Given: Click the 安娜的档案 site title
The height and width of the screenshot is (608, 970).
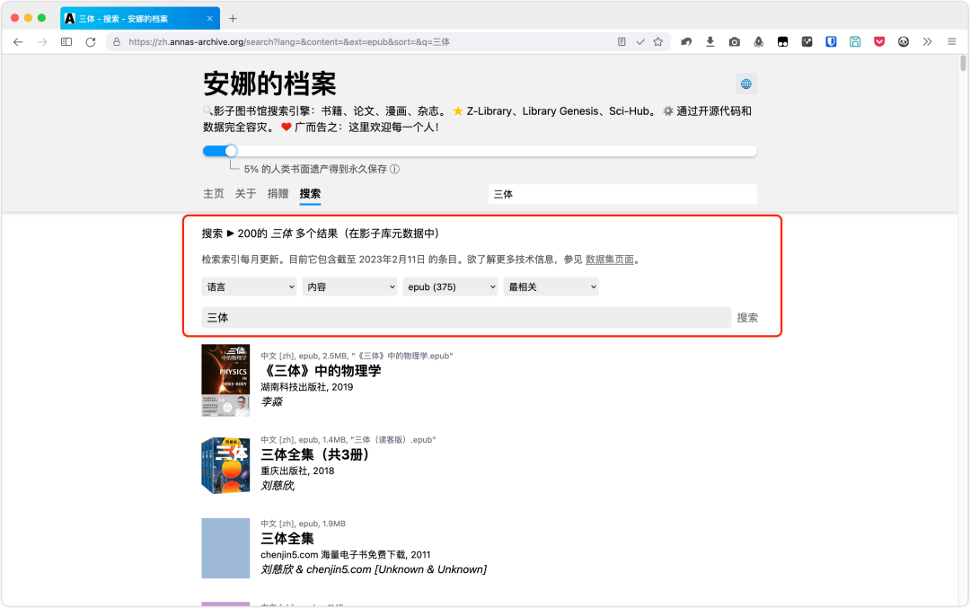Looking at the screenshot, I should pos(269,84).
